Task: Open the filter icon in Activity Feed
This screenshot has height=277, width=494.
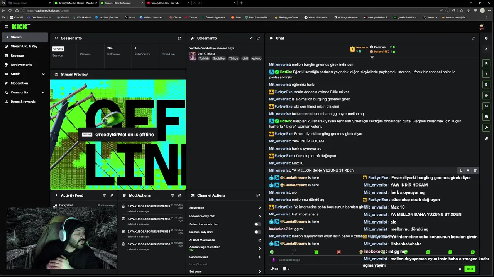Action: (x=104, y=195)
